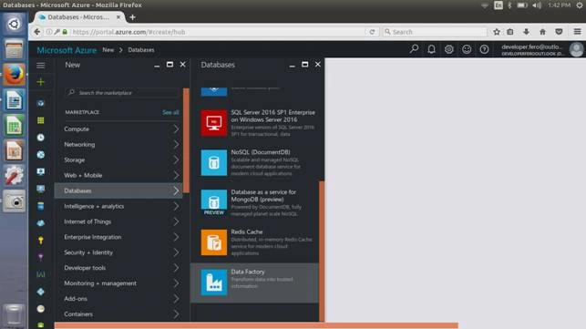Click the user account avatar
Screen dimensions: 586x329
pyautogui.click(x=576, y=49)
